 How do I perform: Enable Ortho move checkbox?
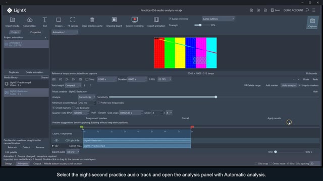pyautogui.click(x=271, y=163)
